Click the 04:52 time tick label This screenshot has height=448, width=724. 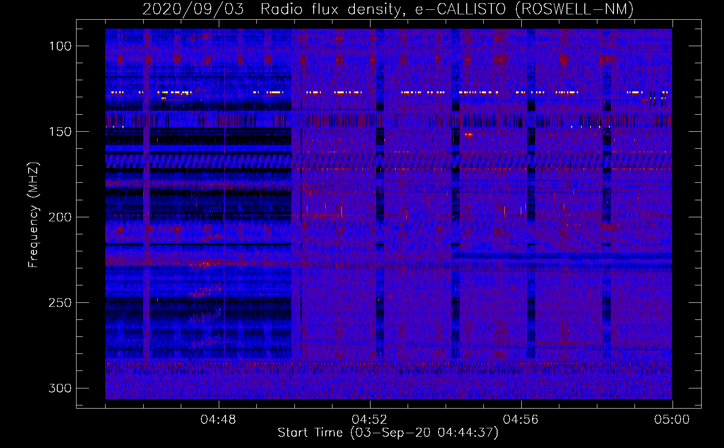point(370,420)
